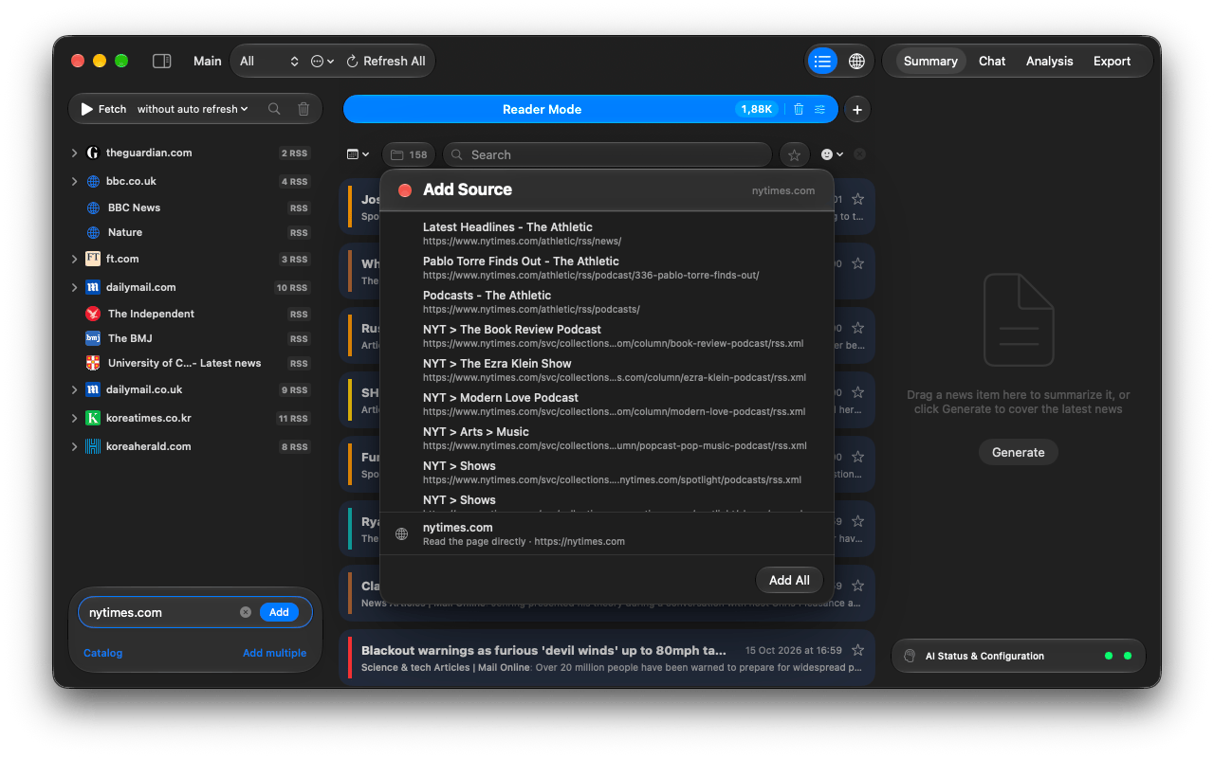Click the Generate button
Screen dimensions: 1214x758
click(x=1018, y=452)
